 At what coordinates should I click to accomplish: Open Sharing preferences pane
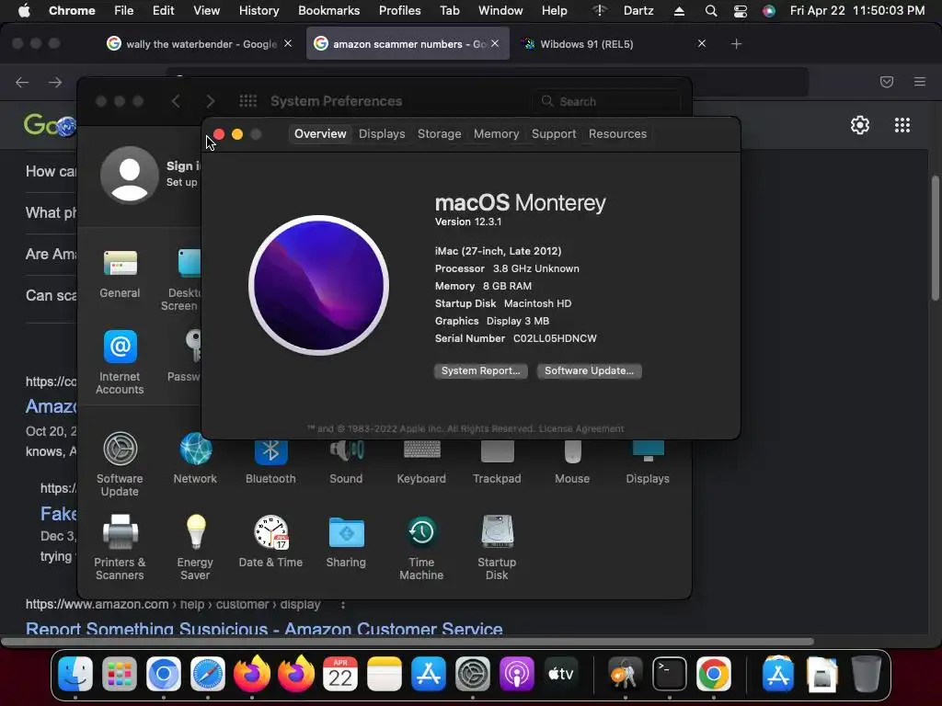tap(346, 541)
